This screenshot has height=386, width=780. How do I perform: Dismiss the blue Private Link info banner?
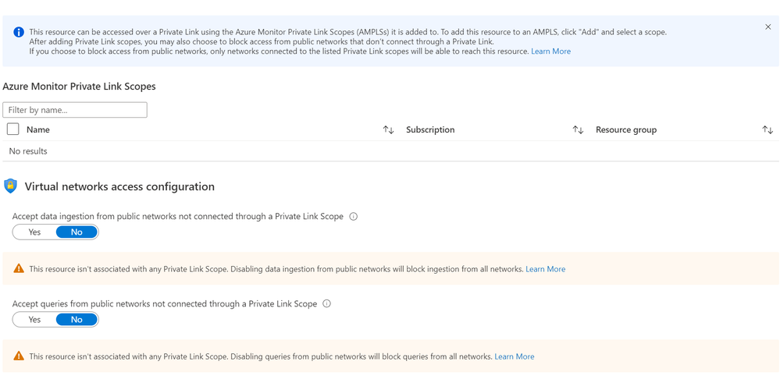(768, 27)
